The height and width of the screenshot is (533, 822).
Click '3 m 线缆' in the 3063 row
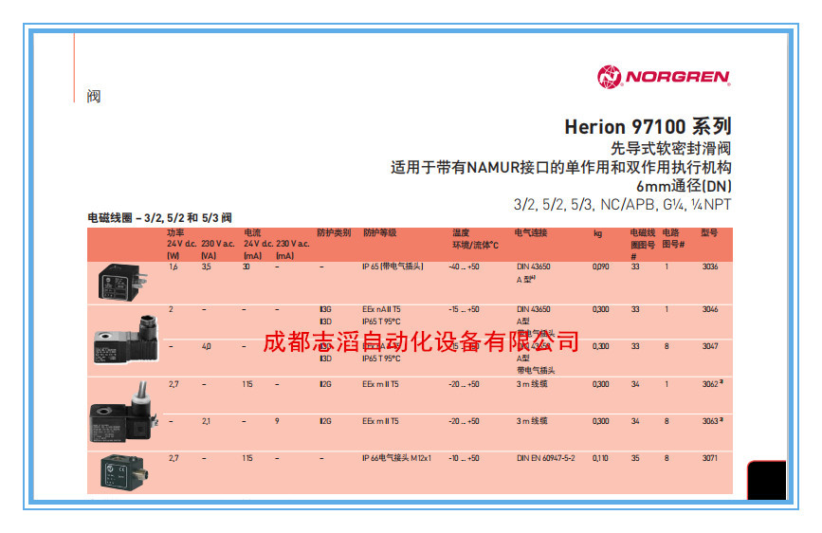(532, 421)
